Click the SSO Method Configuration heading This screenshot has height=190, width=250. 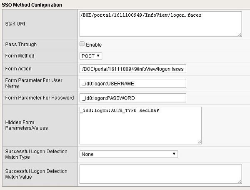[32, 5]
